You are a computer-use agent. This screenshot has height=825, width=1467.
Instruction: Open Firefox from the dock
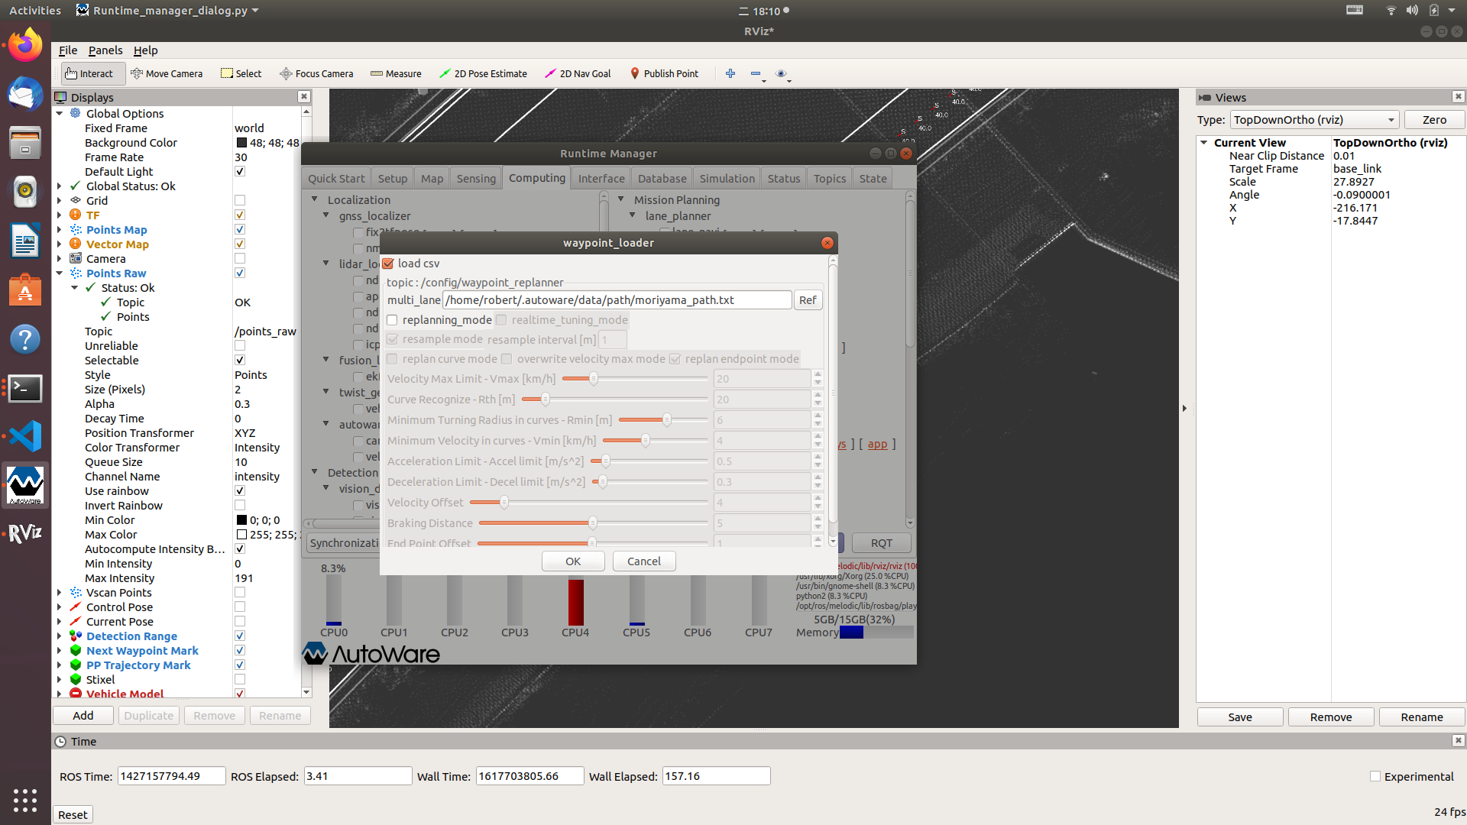(25, 46)
